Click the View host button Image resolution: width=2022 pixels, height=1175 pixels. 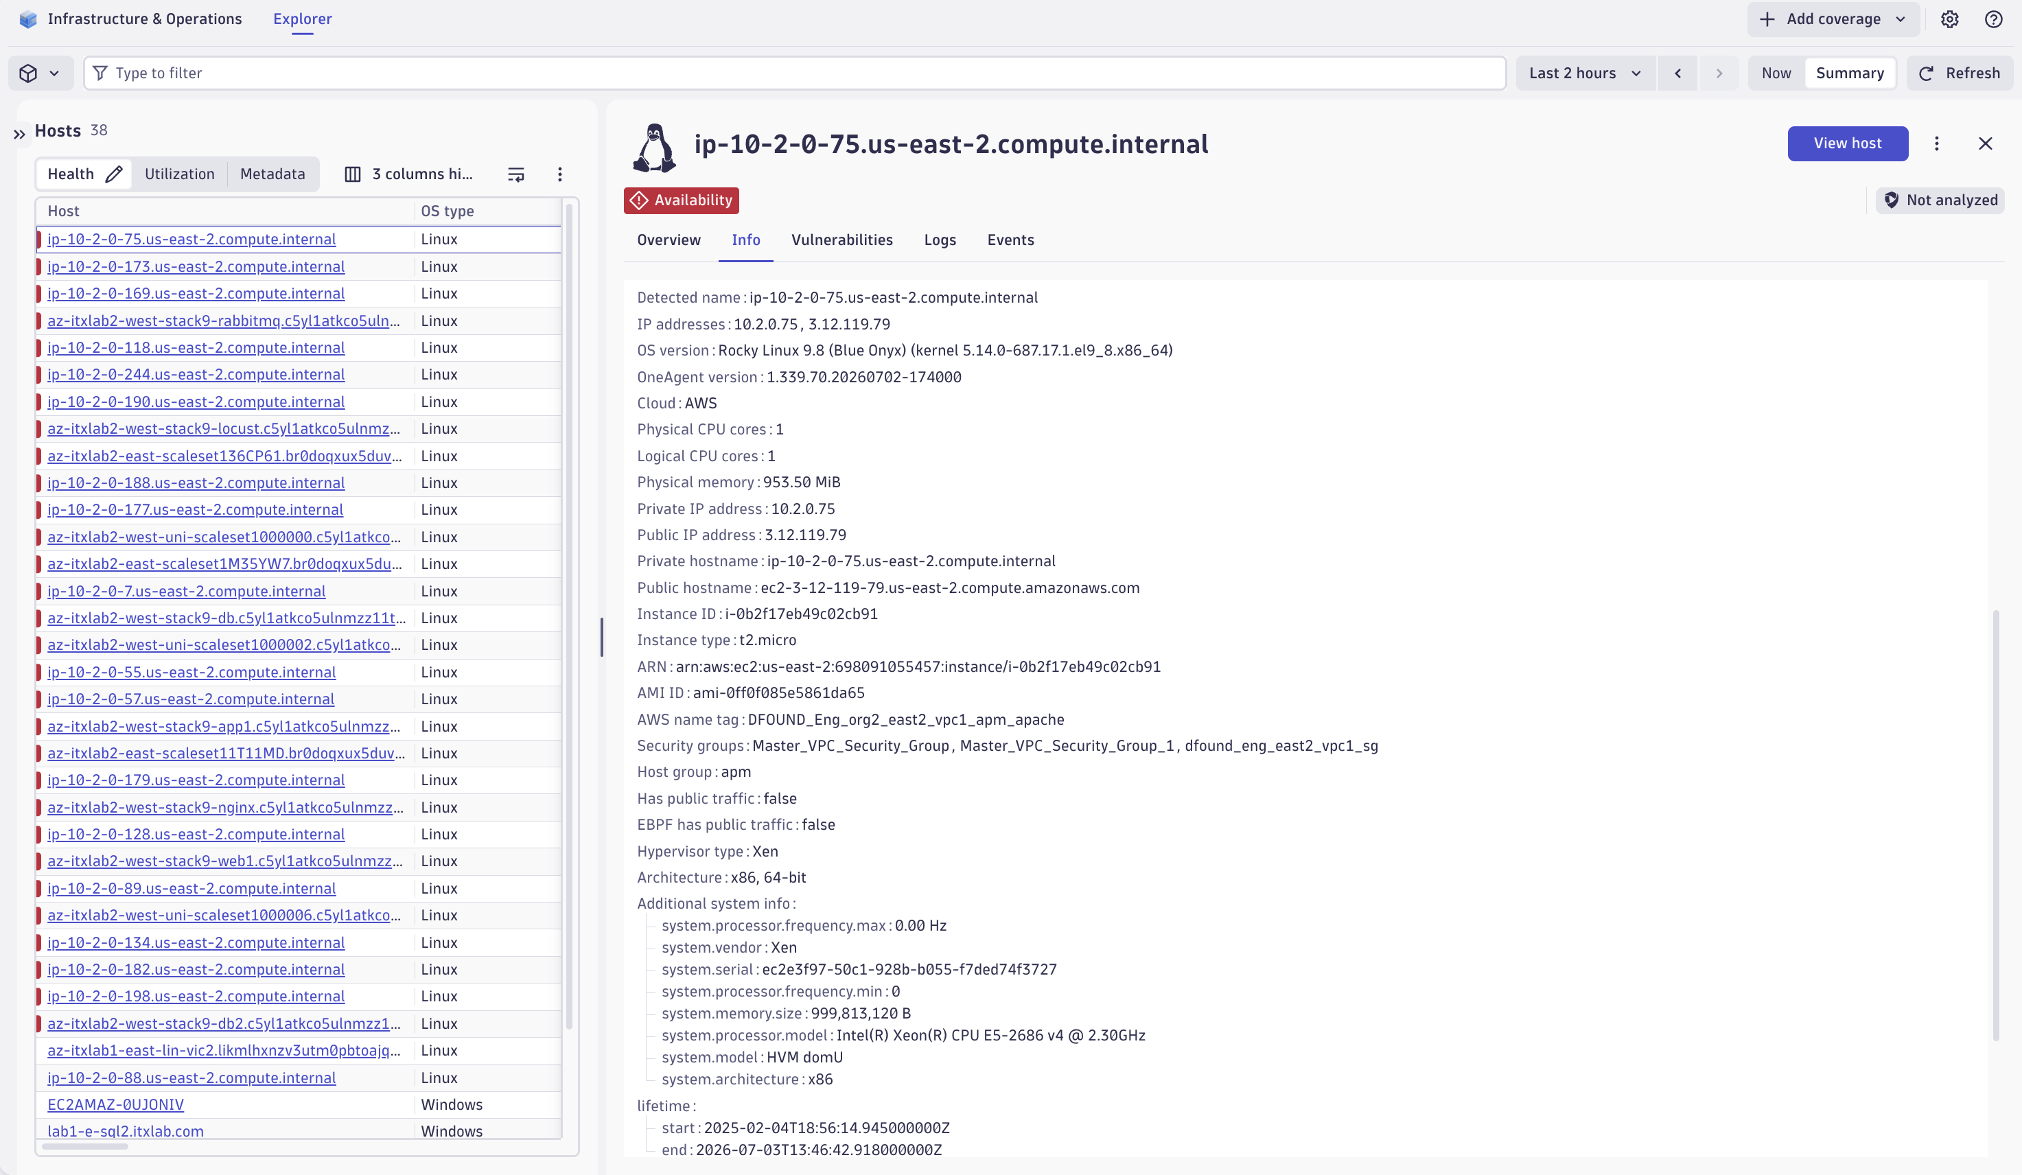pos(1847,143)
